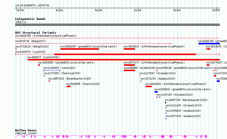227x139 pixels.
Task: Click the esv2677615 variant label
Action: pos(217,62)
